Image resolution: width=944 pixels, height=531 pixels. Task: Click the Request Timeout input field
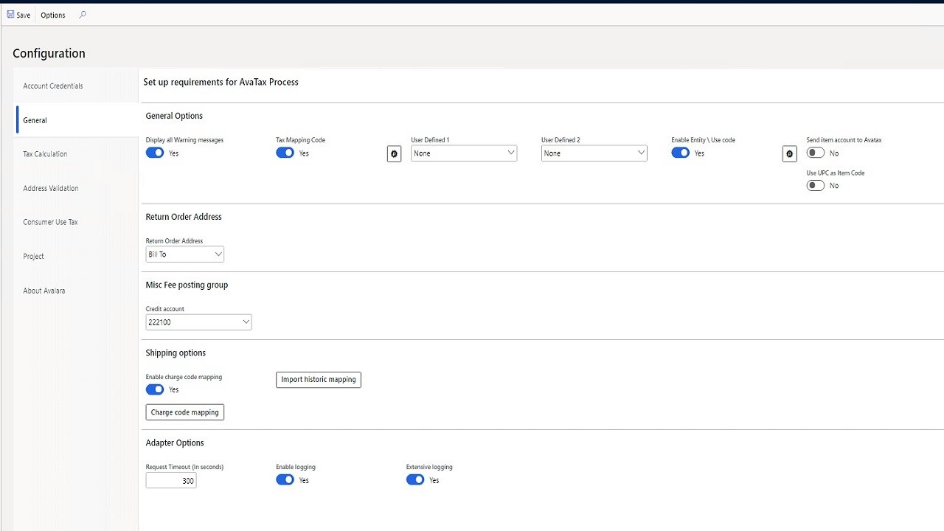click(x=171, y=481)
